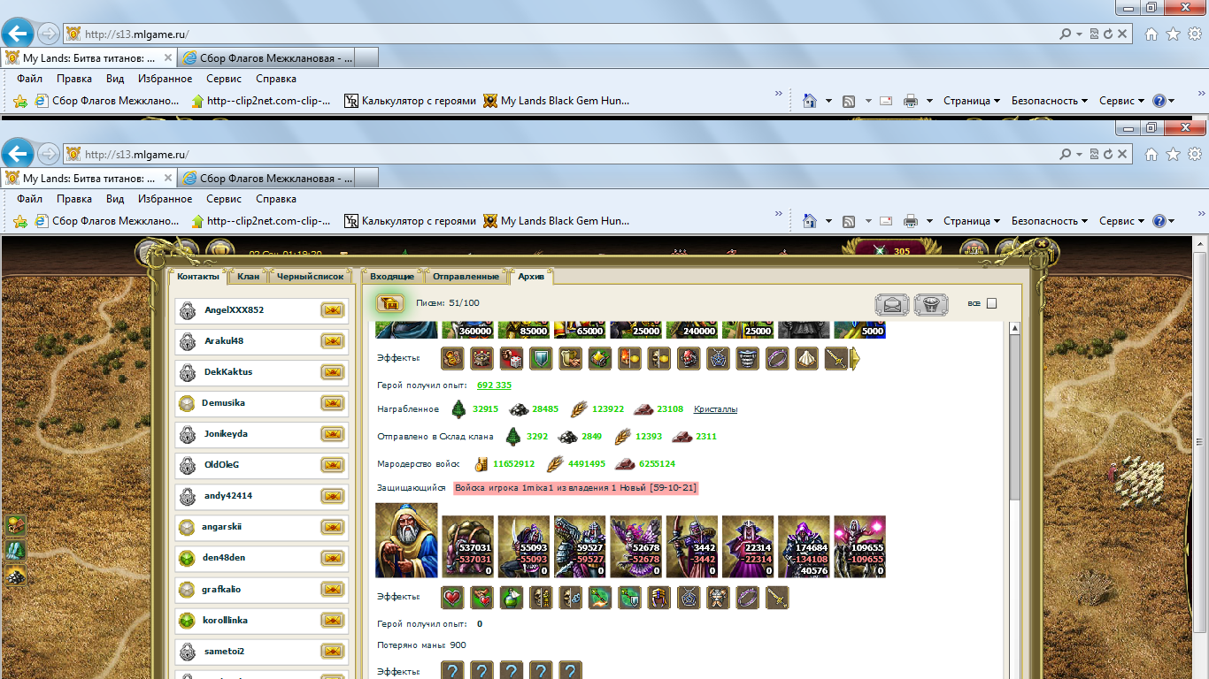Click the envelope icon for sametoi2

click(332, 652)
